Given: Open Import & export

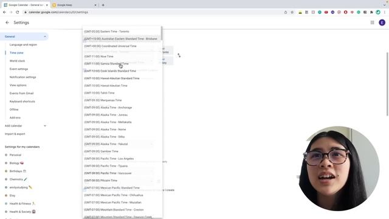Looking at the screenshot, I should 15,134.
